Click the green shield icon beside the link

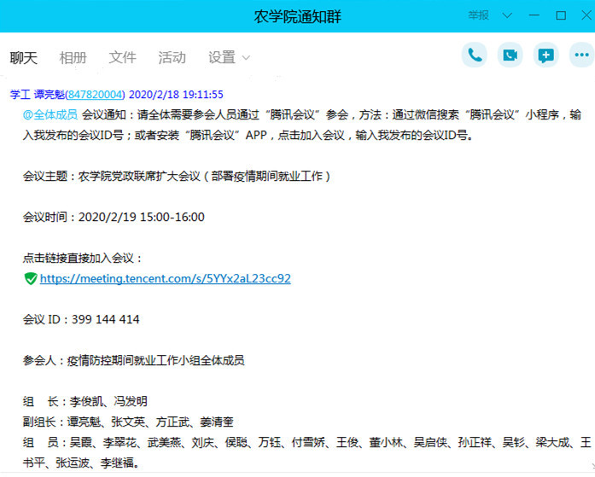pos(31,278)
